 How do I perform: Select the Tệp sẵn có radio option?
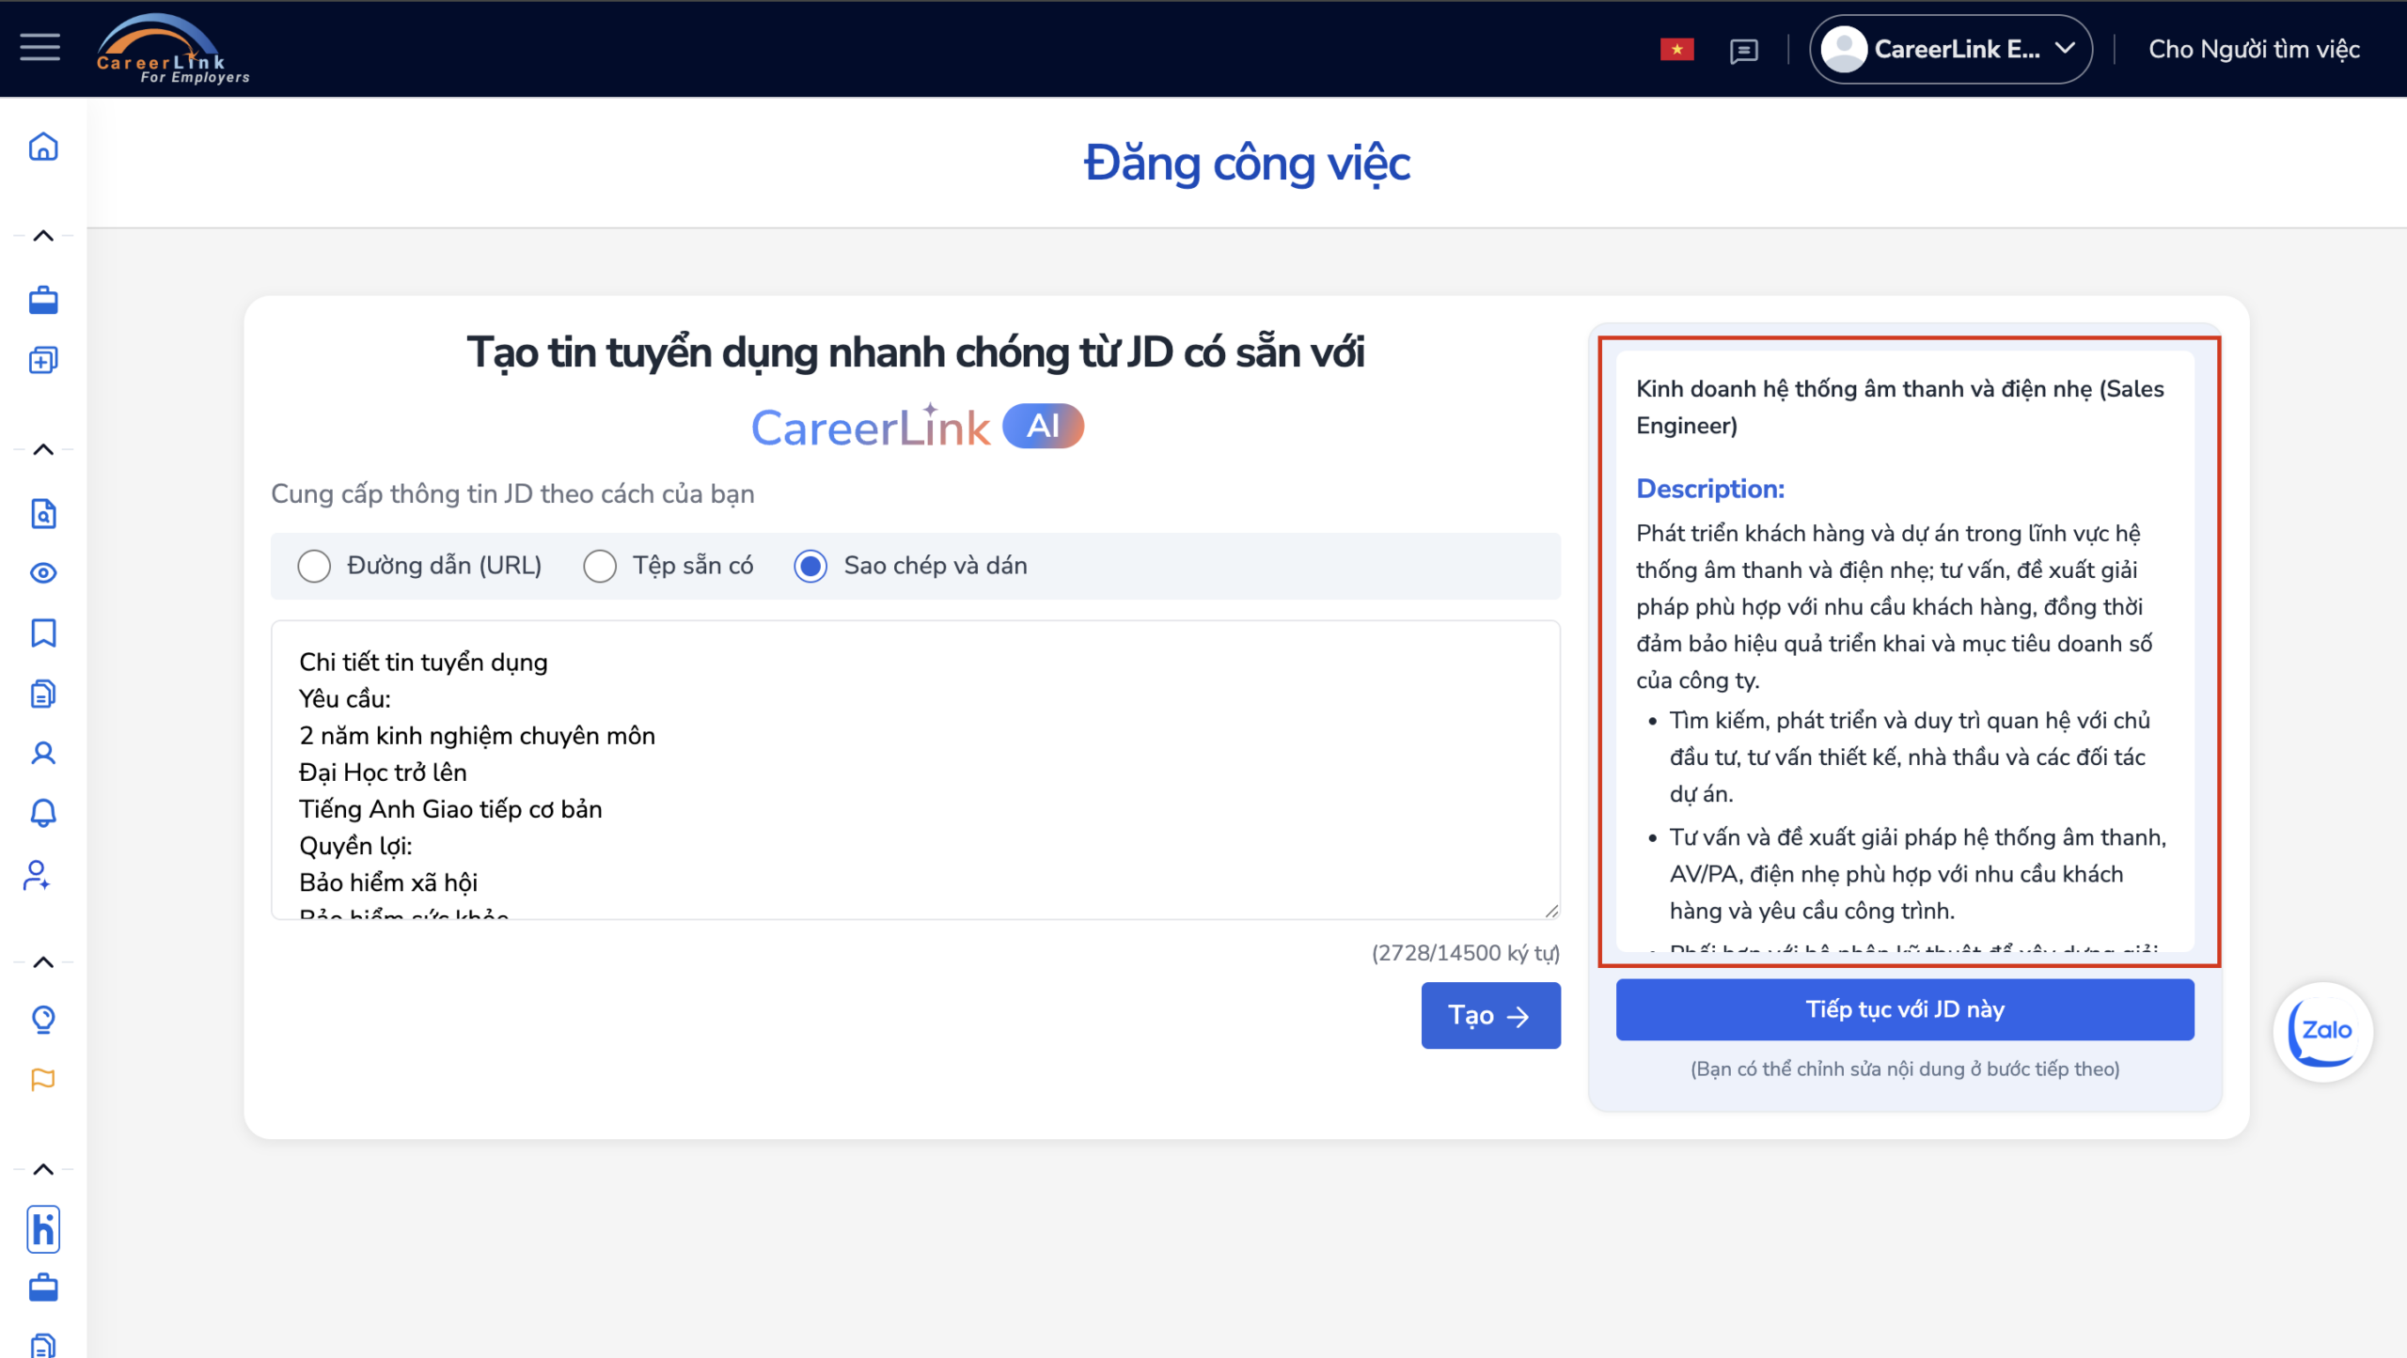point(600,566)
